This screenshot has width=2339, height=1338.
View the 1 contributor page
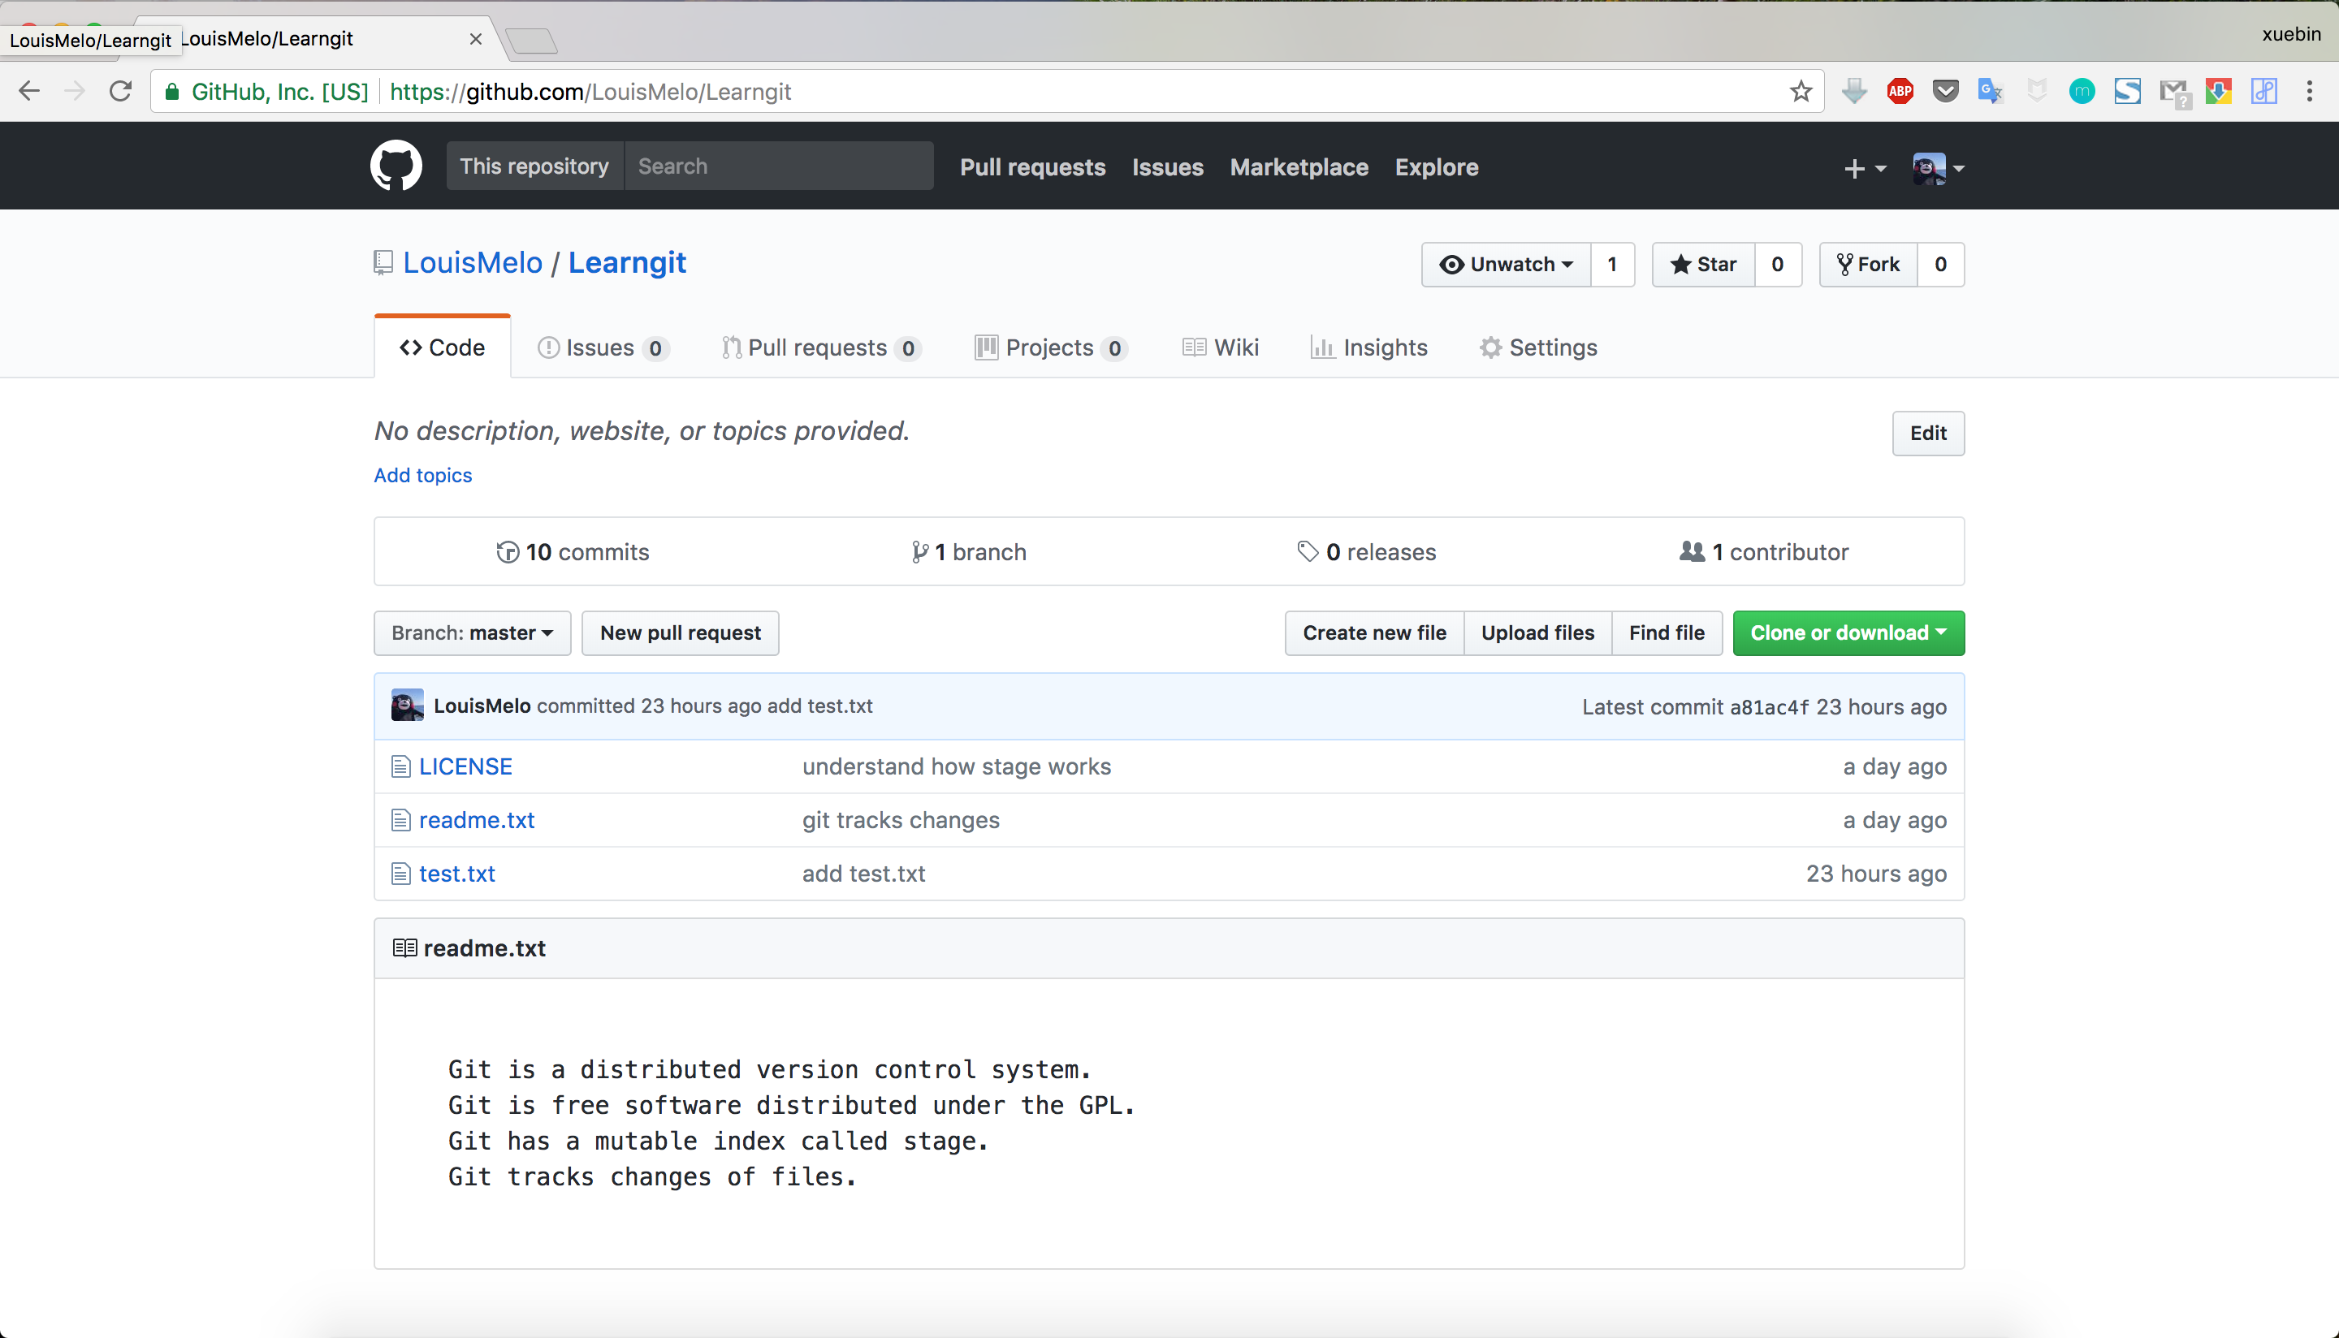point(1764,552)
